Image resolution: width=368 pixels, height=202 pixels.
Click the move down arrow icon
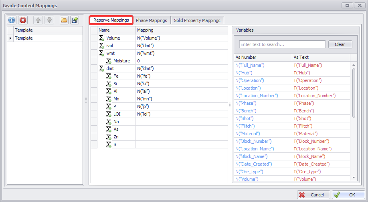[49, 20]
